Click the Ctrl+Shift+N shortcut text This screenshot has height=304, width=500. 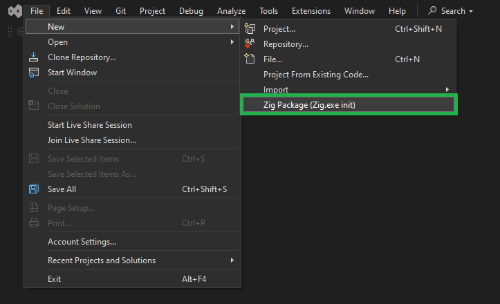coord(418,29)
